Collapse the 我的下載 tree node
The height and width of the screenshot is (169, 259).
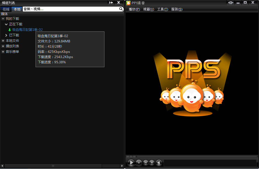3,19
